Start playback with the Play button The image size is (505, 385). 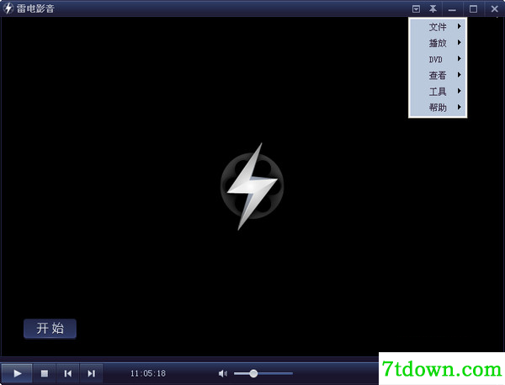[x=17, y=373]
